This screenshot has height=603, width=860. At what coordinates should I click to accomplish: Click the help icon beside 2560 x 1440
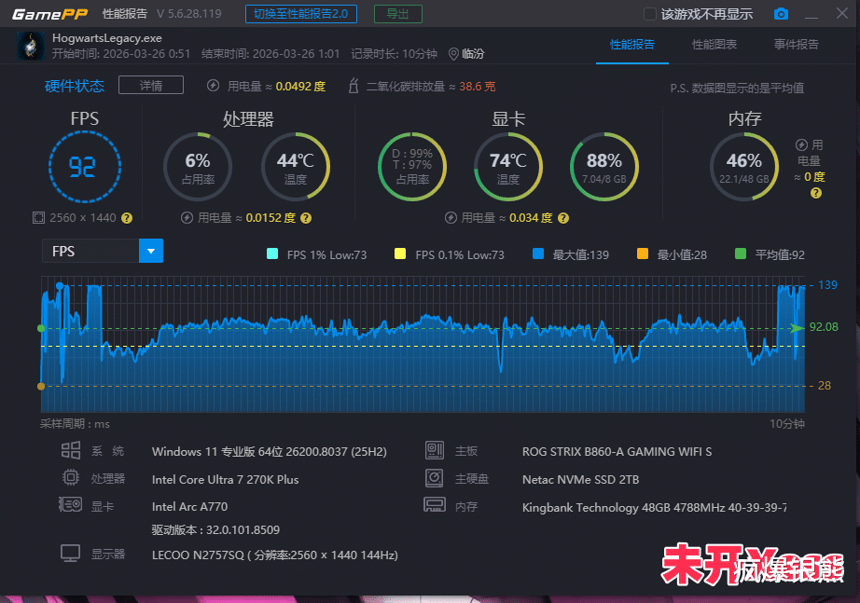[x=127, y=218]
